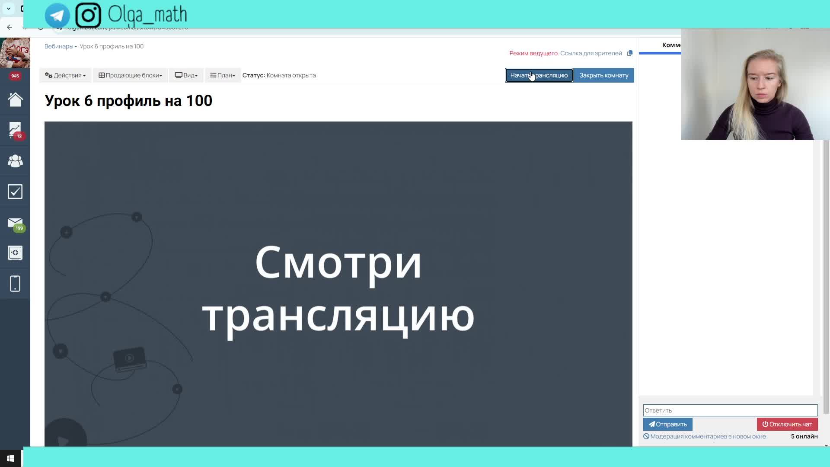Click the Отправить button in chat
This screenshot has height=467, width=830.
click(667, 424)
